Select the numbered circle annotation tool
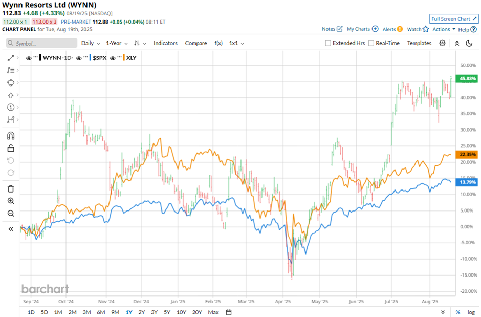481x317 pixels. pyautogui.click(x=11, y=107)
